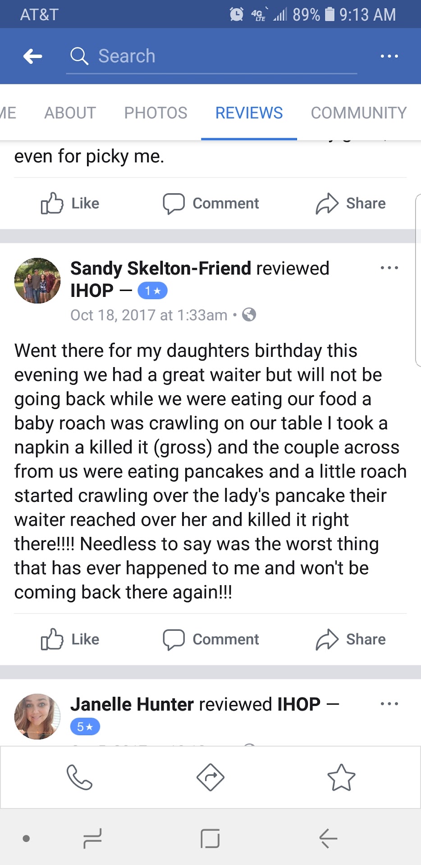Image resolution: width=421 pixels, height=865 pixels.
Task: Open the three-dot menu in the header
Action: [x=389, y=56]
